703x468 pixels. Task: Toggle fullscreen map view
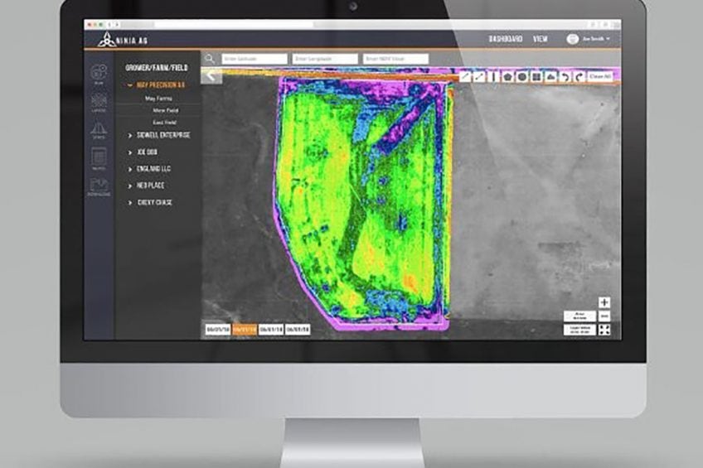[x=604, y=330]
